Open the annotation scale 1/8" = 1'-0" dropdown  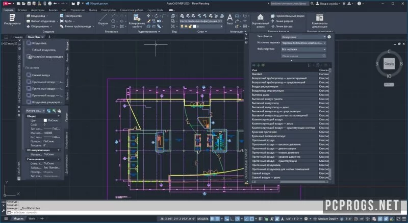pyautogui.click(x=294, y=219)
